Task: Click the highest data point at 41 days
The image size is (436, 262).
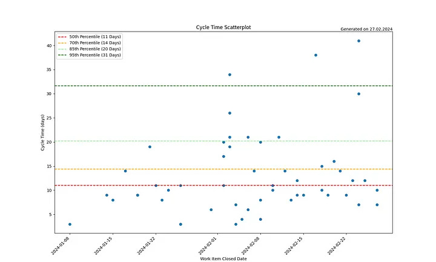Action: [358, 41]
